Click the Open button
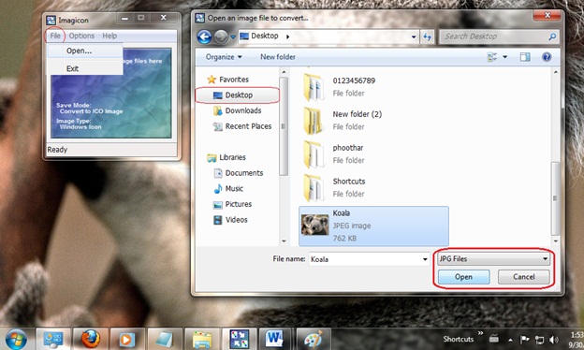Screen dimensions: 584x350 click(x=463, y=277)
